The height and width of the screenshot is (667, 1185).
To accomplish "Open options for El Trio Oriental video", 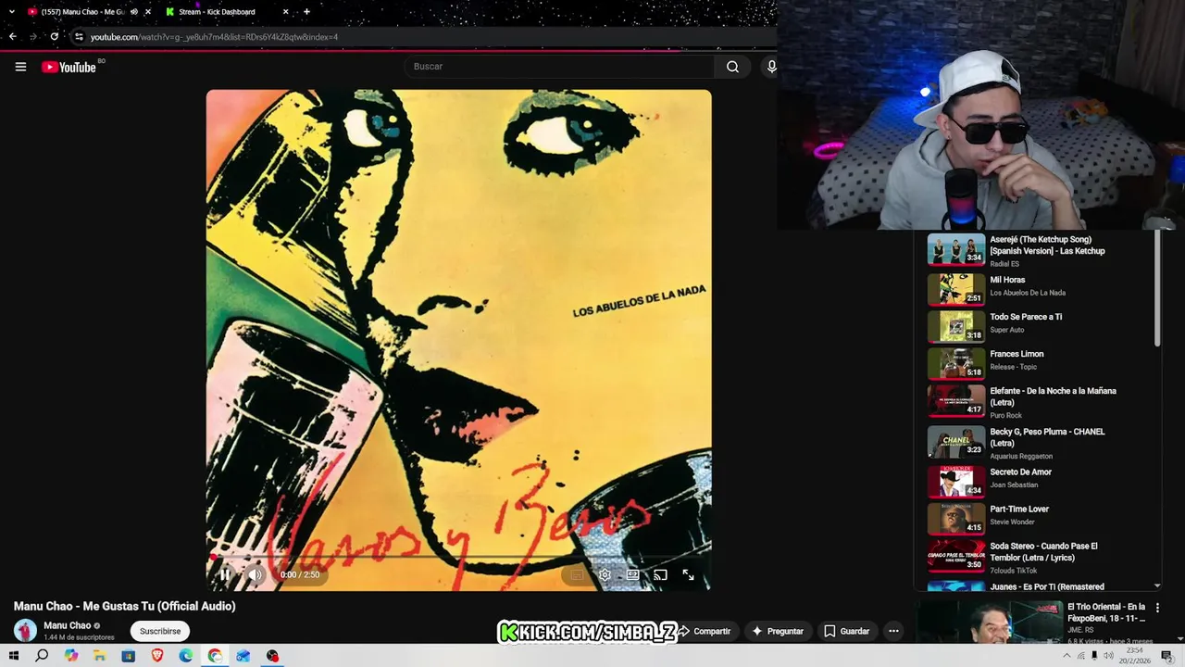I will point(1157,608).
